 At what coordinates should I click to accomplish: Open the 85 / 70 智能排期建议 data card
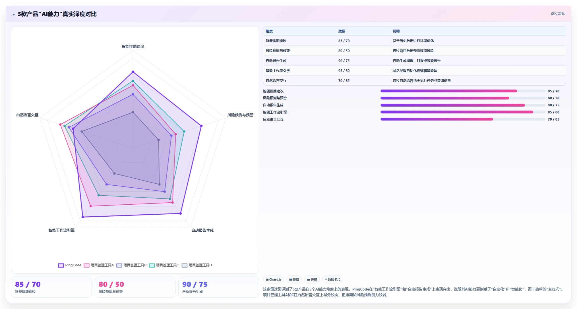51,287
